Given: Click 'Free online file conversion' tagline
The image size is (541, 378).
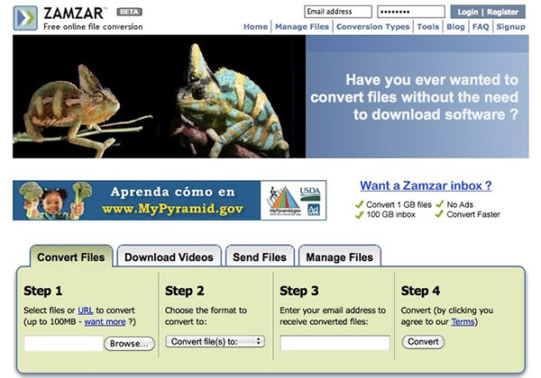Looking at the screenshot, I should point(93,26).
